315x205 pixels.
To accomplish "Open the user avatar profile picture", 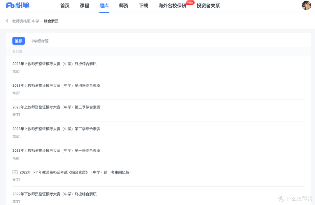I will coord(306,5).
